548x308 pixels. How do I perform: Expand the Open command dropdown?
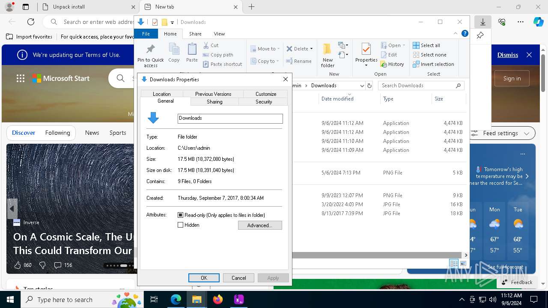pos(404,45)
